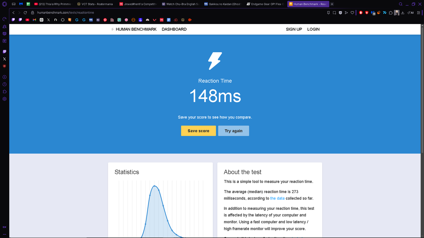The width and height of the screenshot is (424, 238).
Task: Open the DASHBOARD nav link
Action: [x=174, y=29]
